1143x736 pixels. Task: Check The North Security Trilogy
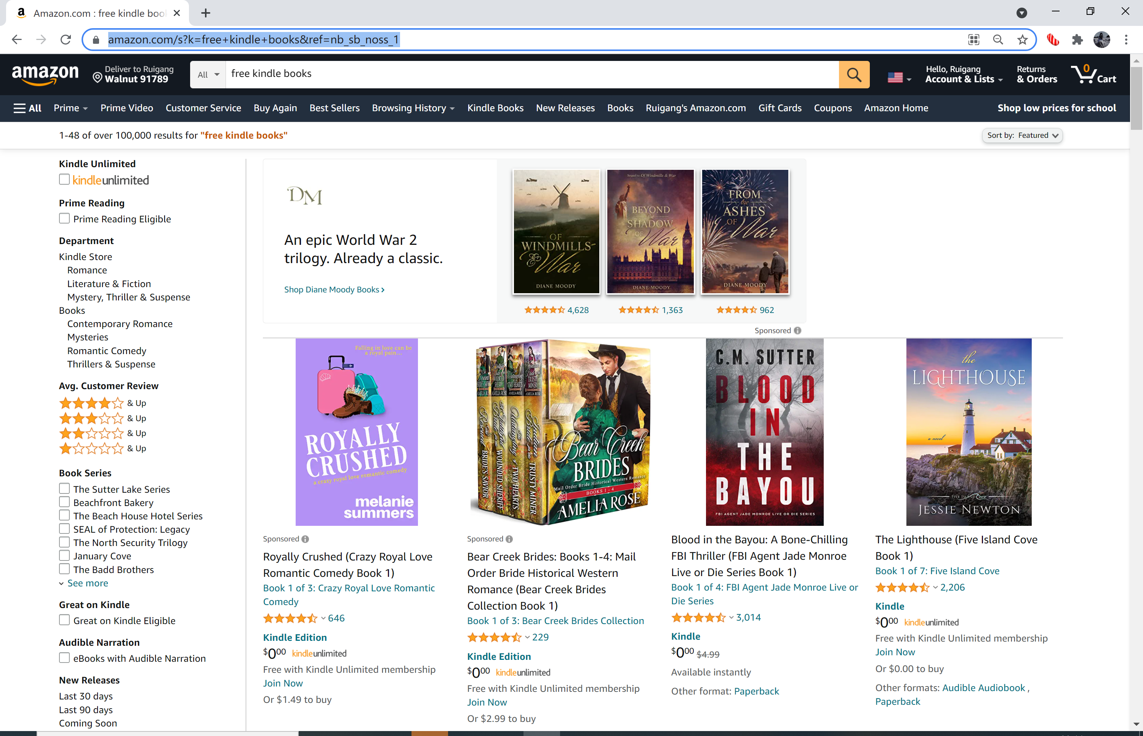click(64, 542)
